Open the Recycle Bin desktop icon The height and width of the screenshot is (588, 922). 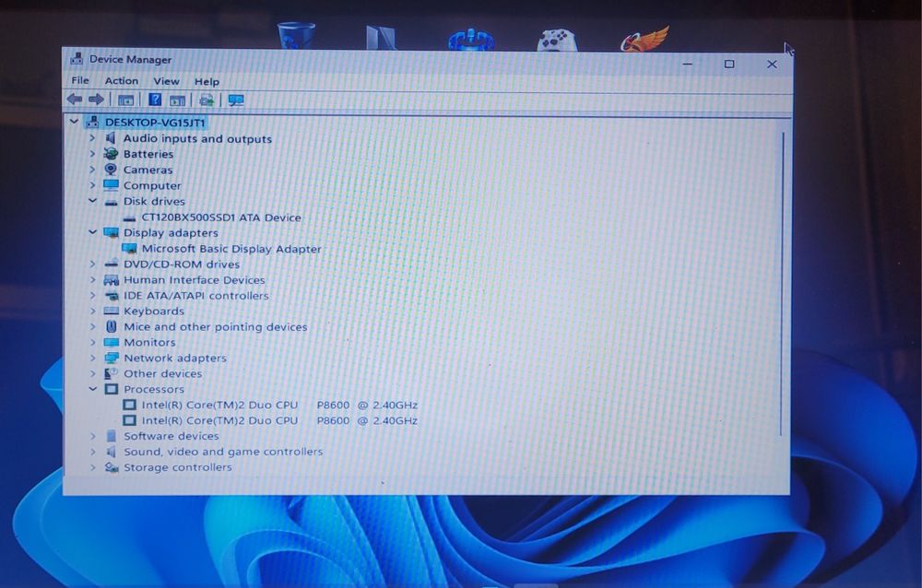coord(296,36)
